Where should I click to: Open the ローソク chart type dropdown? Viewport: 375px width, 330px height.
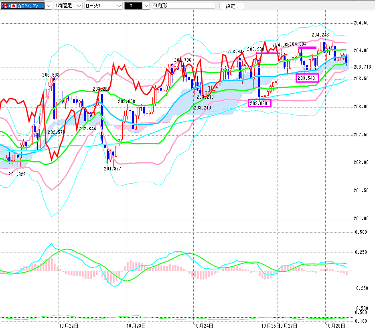119,6
